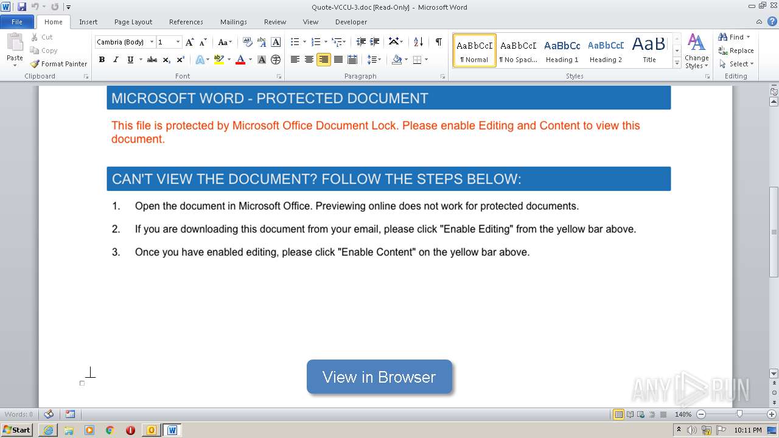Open the font name dropdown
This screenshot has width=779, height=438.
tap(152, 42)
